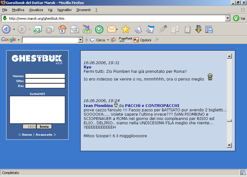Follow the PACCHI e CONTROPACCHI link
The image size is (247, 177).
(x=152, y=105)
